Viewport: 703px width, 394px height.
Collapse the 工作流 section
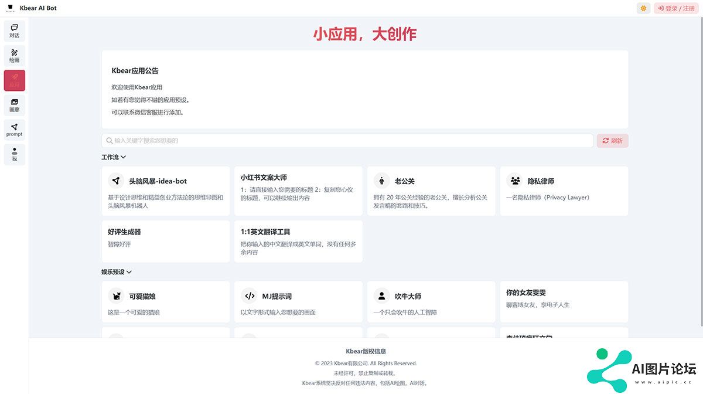[x=114, y=157]
